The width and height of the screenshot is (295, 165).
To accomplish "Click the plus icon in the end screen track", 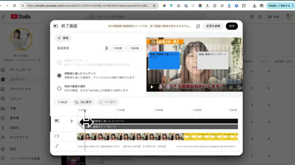I will tap(71, 121).
